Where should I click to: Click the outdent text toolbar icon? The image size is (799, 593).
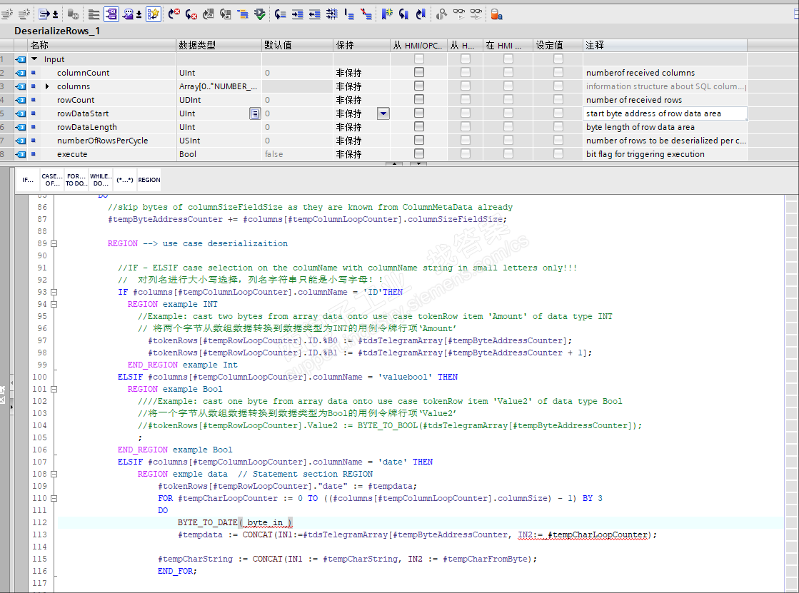(x=314, y=14)
